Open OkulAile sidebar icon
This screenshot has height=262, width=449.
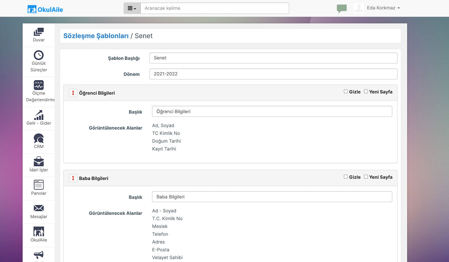click(x=39, y=231)
